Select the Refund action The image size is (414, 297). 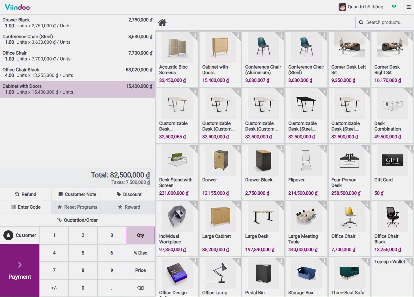[x=26, y=194]
